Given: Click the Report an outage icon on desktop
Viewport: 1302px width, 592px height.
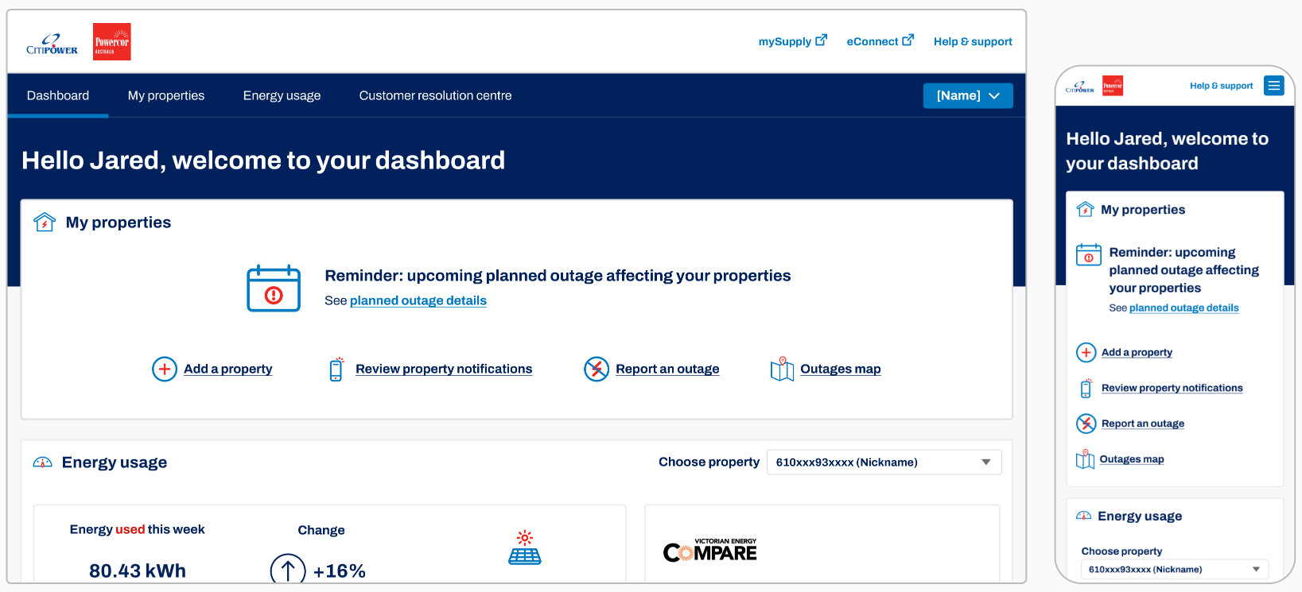Looking at the screenshot, I should 596,369.
